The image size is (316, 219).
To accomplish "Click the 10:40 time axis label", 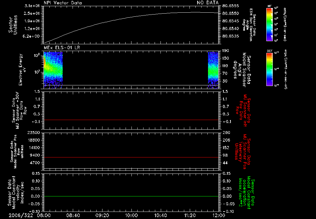I will coord(160,215).
